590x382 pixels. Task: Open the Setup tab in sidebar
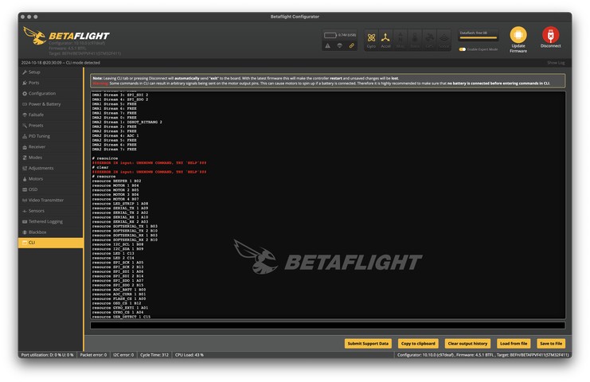[x=34, y=72]
